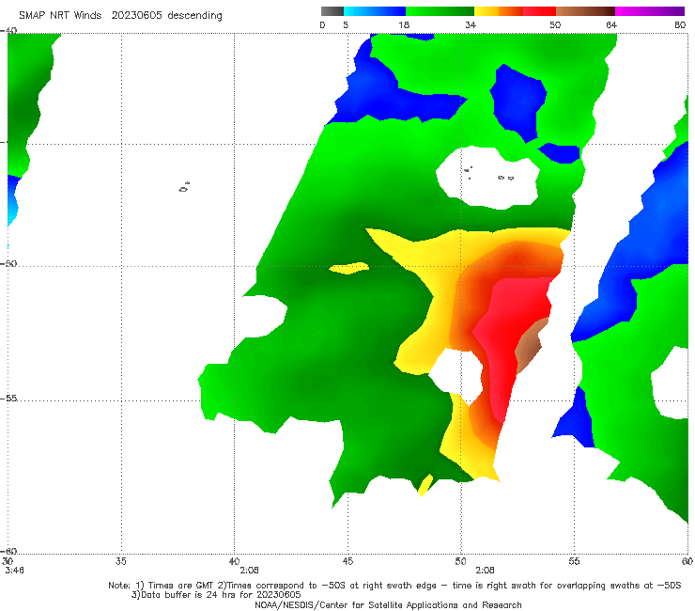Click the "Note: 1) Times are GMT" footnote line
Image resolution: width=695 pixels, height=611 pixels.
(394, 586)
